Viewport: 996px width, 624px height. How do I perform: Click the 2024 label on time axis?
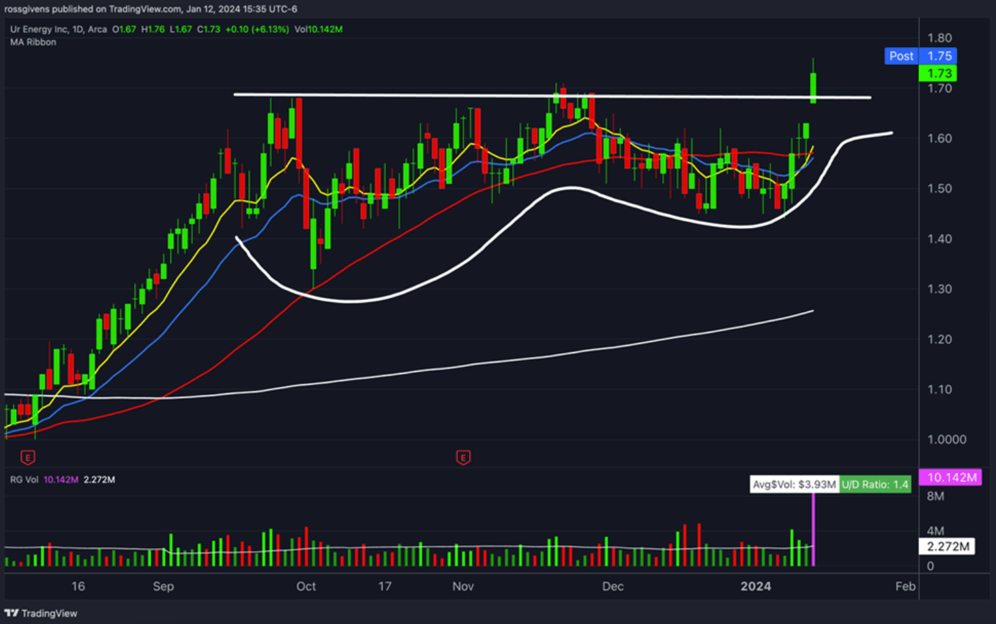click(755, 586)
